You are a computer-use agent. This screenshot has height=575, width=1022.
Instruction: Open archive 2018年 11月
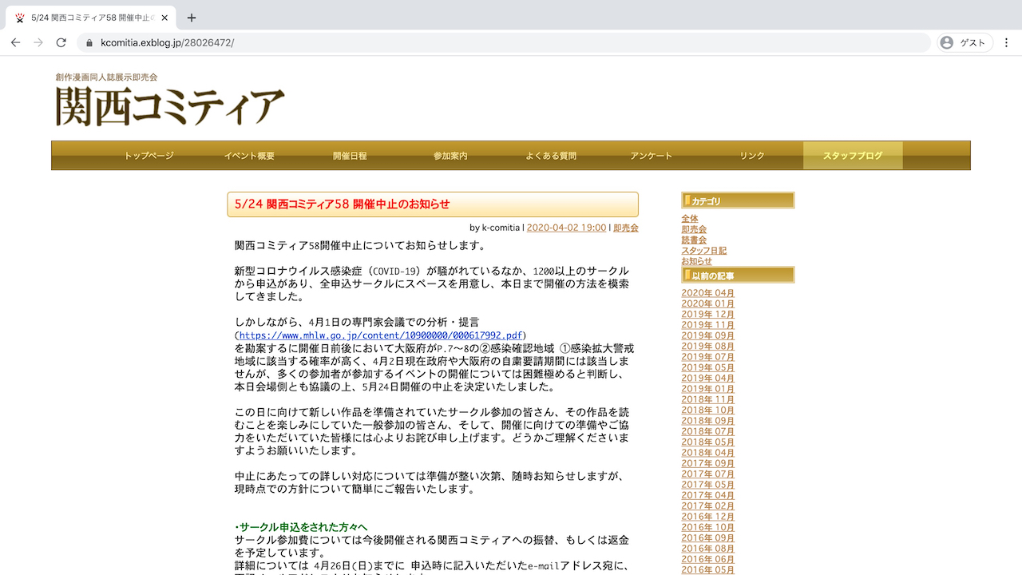click(708, 399)
